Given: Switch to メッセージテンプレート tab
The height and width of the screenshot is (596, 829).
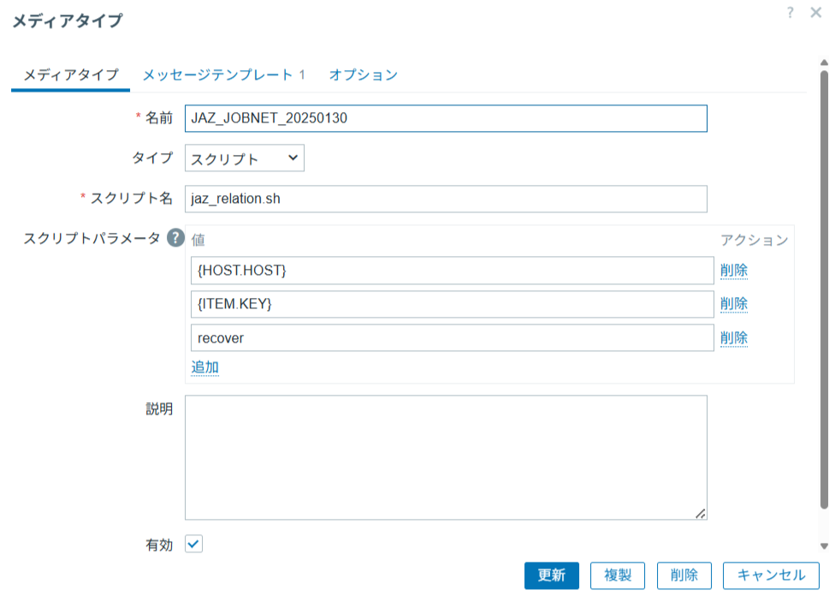Looking at the screenshot, I should coord(223,75).
